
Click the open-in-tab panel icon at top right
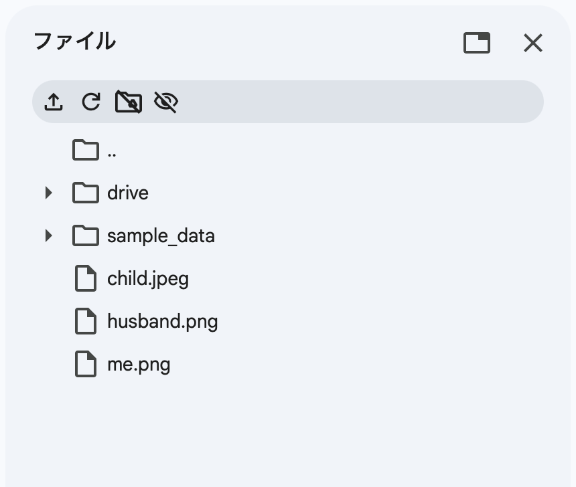(476, 43)
